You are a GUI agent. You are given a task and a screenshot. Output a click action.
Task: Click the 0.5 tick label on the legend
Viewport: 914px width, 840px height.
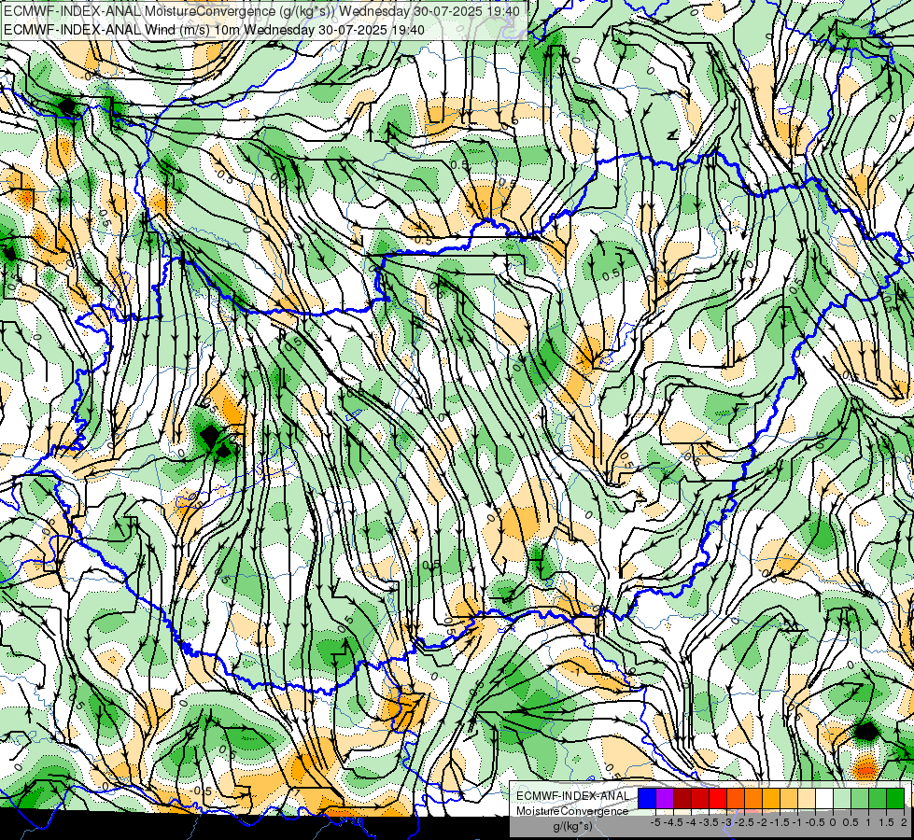tap(851, 822)
